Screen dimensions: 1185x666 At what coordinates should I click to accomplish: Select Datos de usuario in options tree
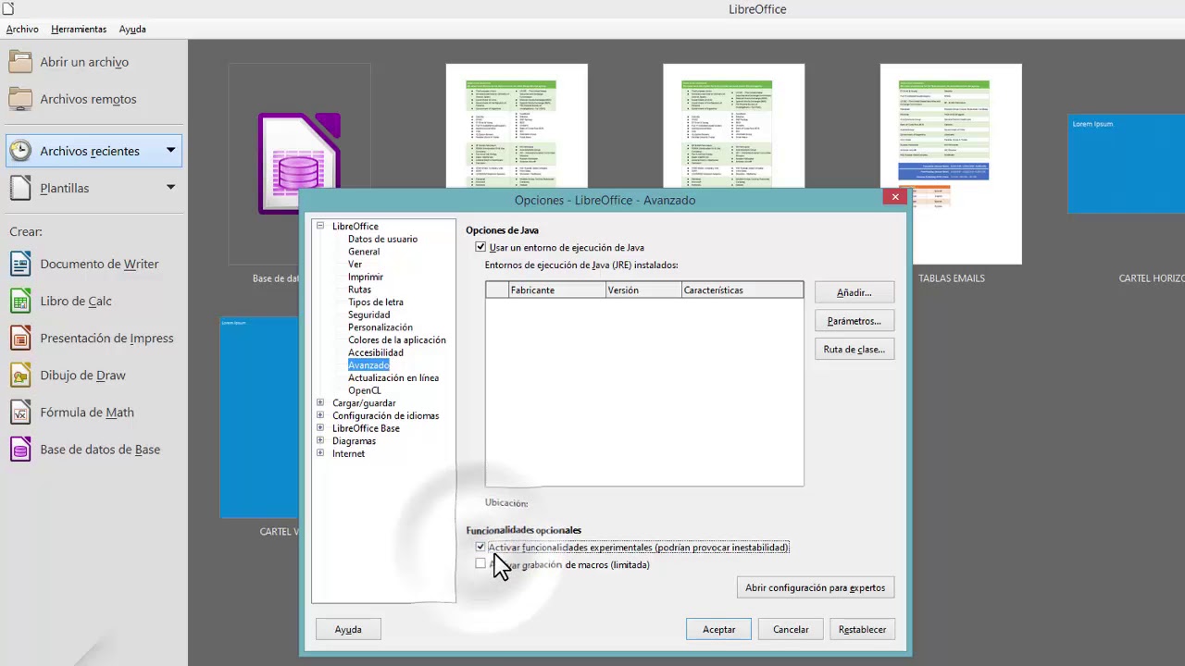382,239
